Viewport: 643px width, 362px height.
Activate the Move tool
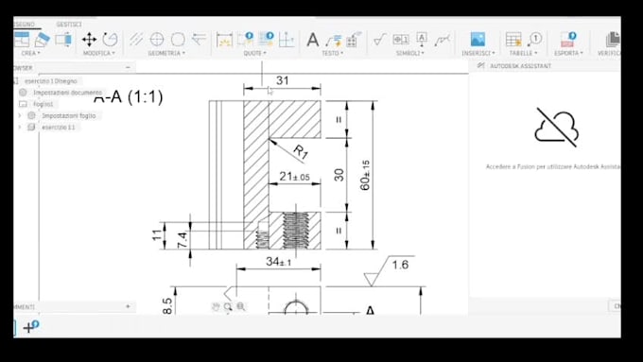pos(89,40)
